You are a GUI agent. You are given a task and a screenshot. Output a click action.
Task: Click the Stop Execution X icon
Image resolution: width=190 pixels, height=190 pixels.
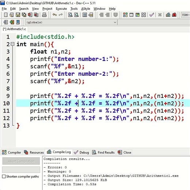(160, 15)
